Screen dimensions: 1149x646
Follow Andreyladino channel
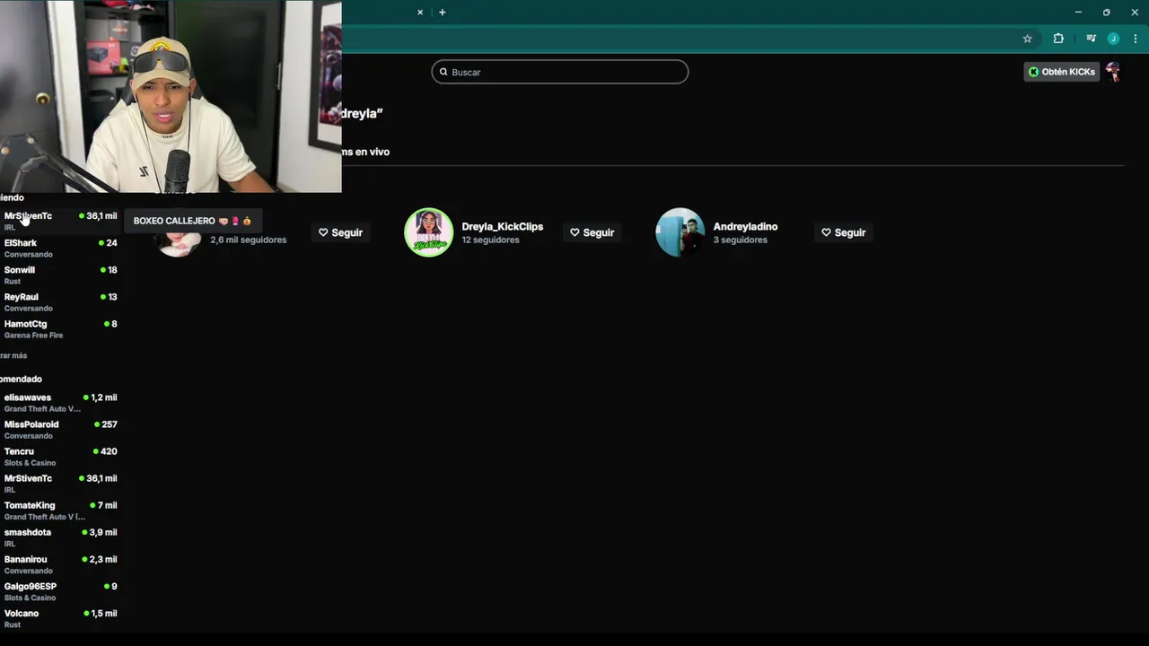(x=843, y=232)
